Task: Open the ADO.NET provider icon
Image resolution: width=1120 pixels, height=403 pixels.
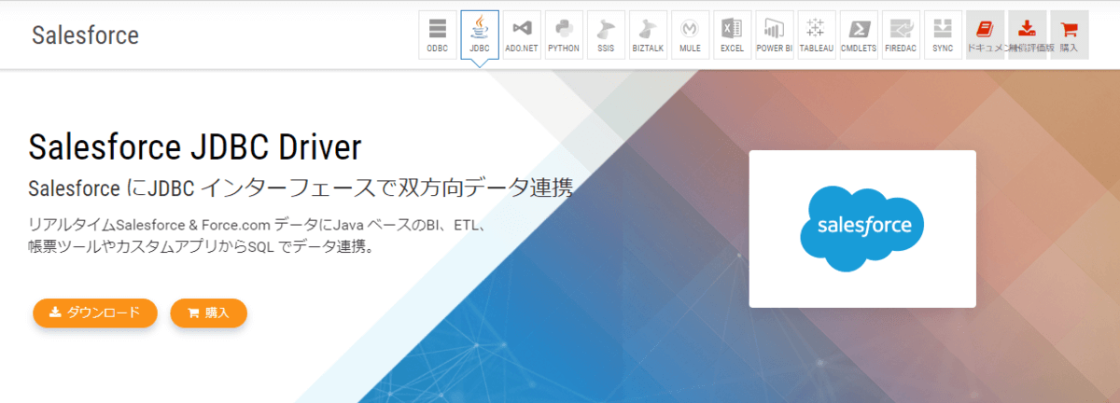Action: (x=522, y=35)
